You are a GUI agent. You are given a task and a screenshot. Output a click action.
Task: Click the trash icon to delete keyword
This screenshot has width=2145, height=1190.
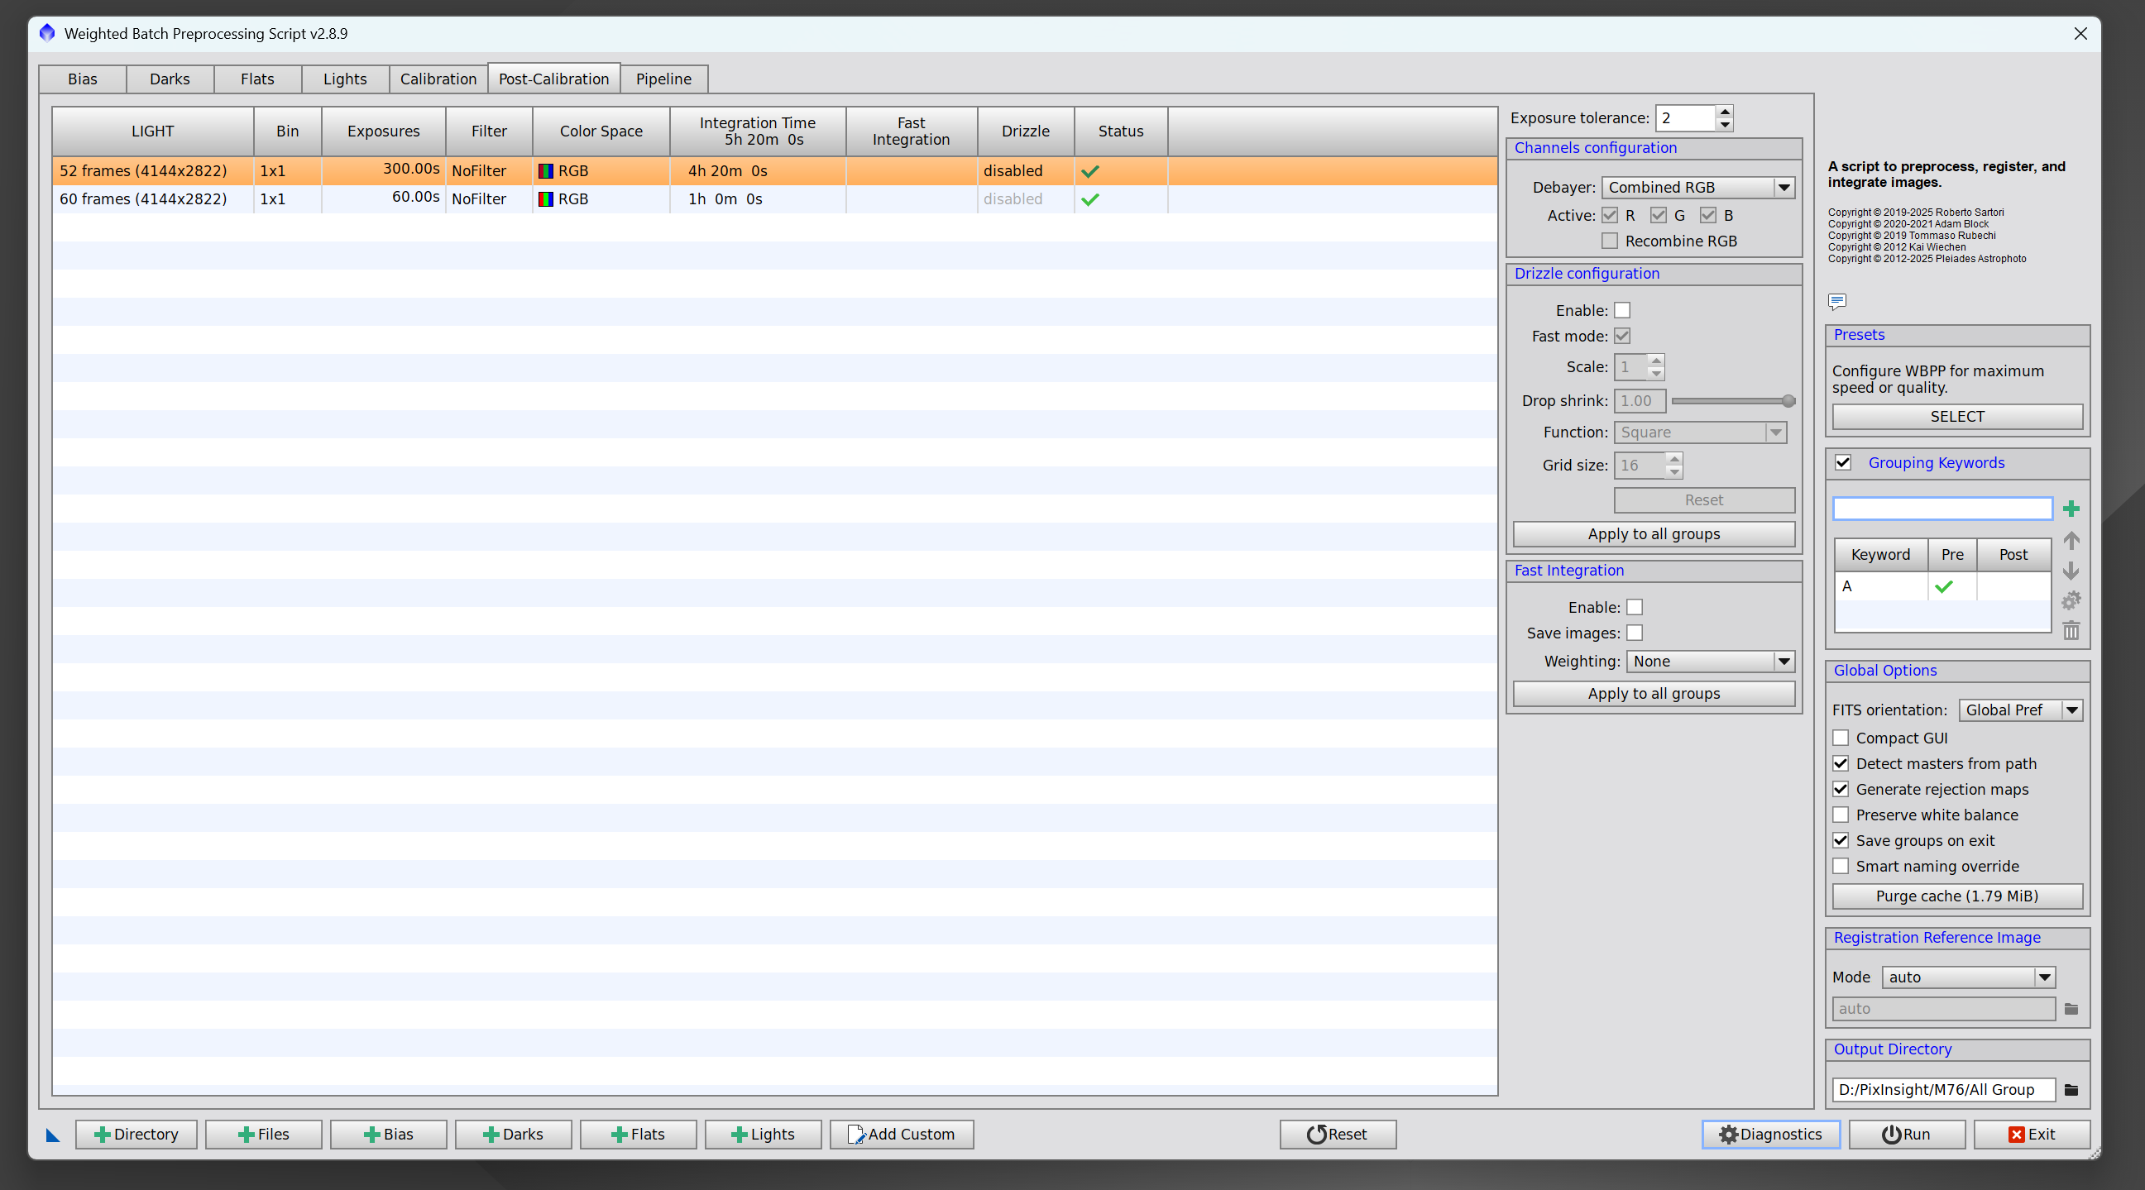[2071, 631]
